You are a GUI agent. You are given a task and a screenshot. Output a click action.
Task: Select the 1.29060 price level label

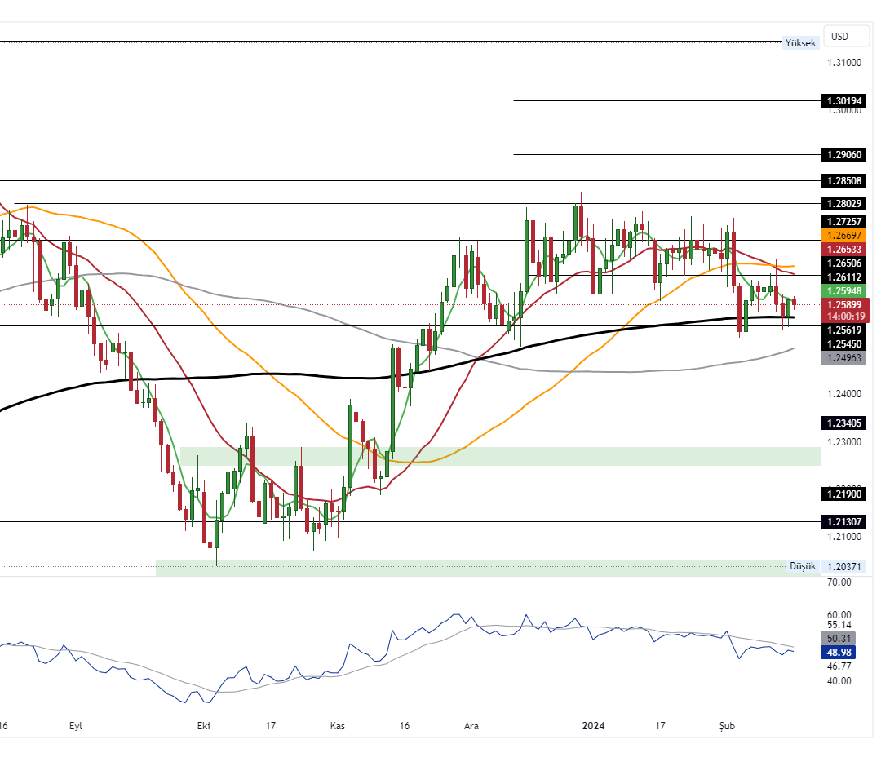tap(843, 154)
